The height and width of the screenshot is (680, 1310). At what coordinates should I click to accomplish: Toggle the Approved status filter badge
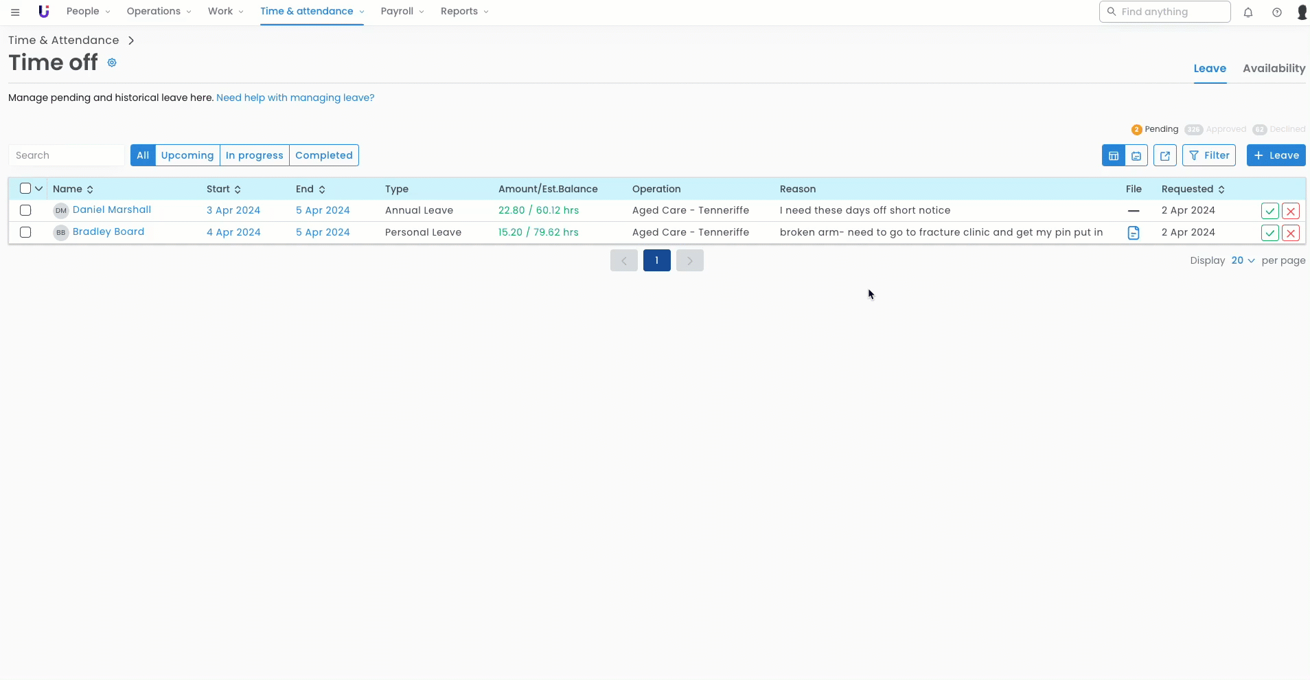tap(1216, 130)
